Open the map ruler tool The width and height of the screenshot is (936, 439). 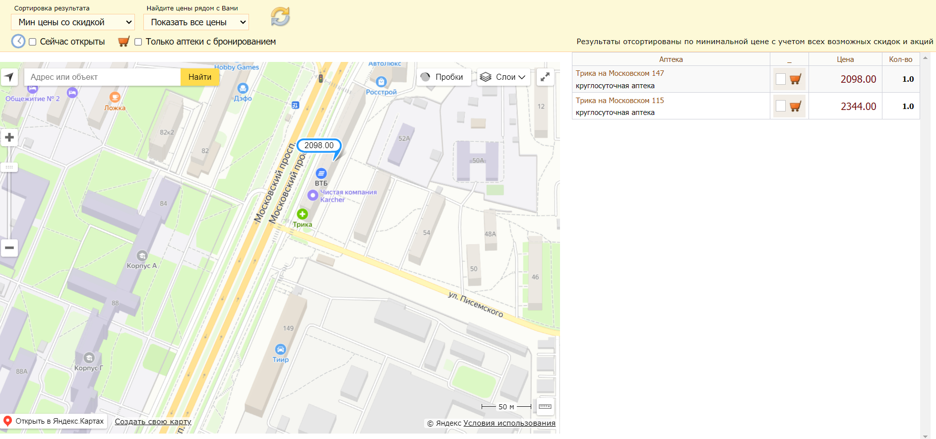(545, 406)
